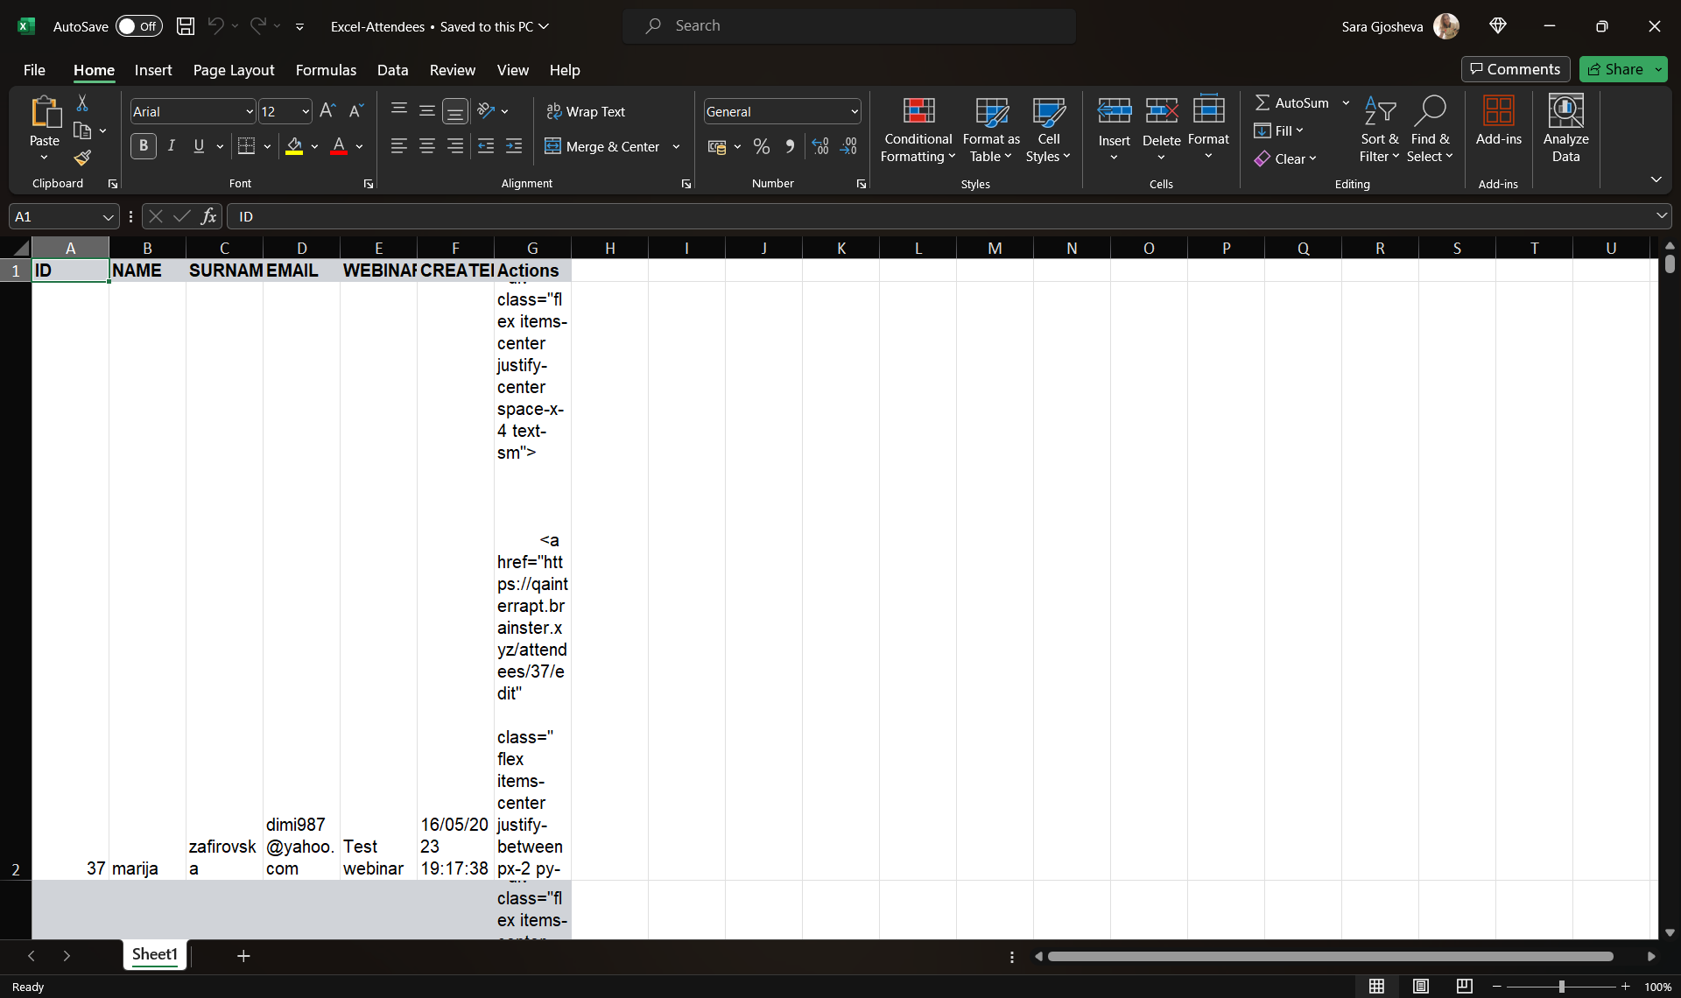This screenshot has width=1681, height=998.
Task: Open the Conditional Formatting icon
Action: click(x=918, y=111)
